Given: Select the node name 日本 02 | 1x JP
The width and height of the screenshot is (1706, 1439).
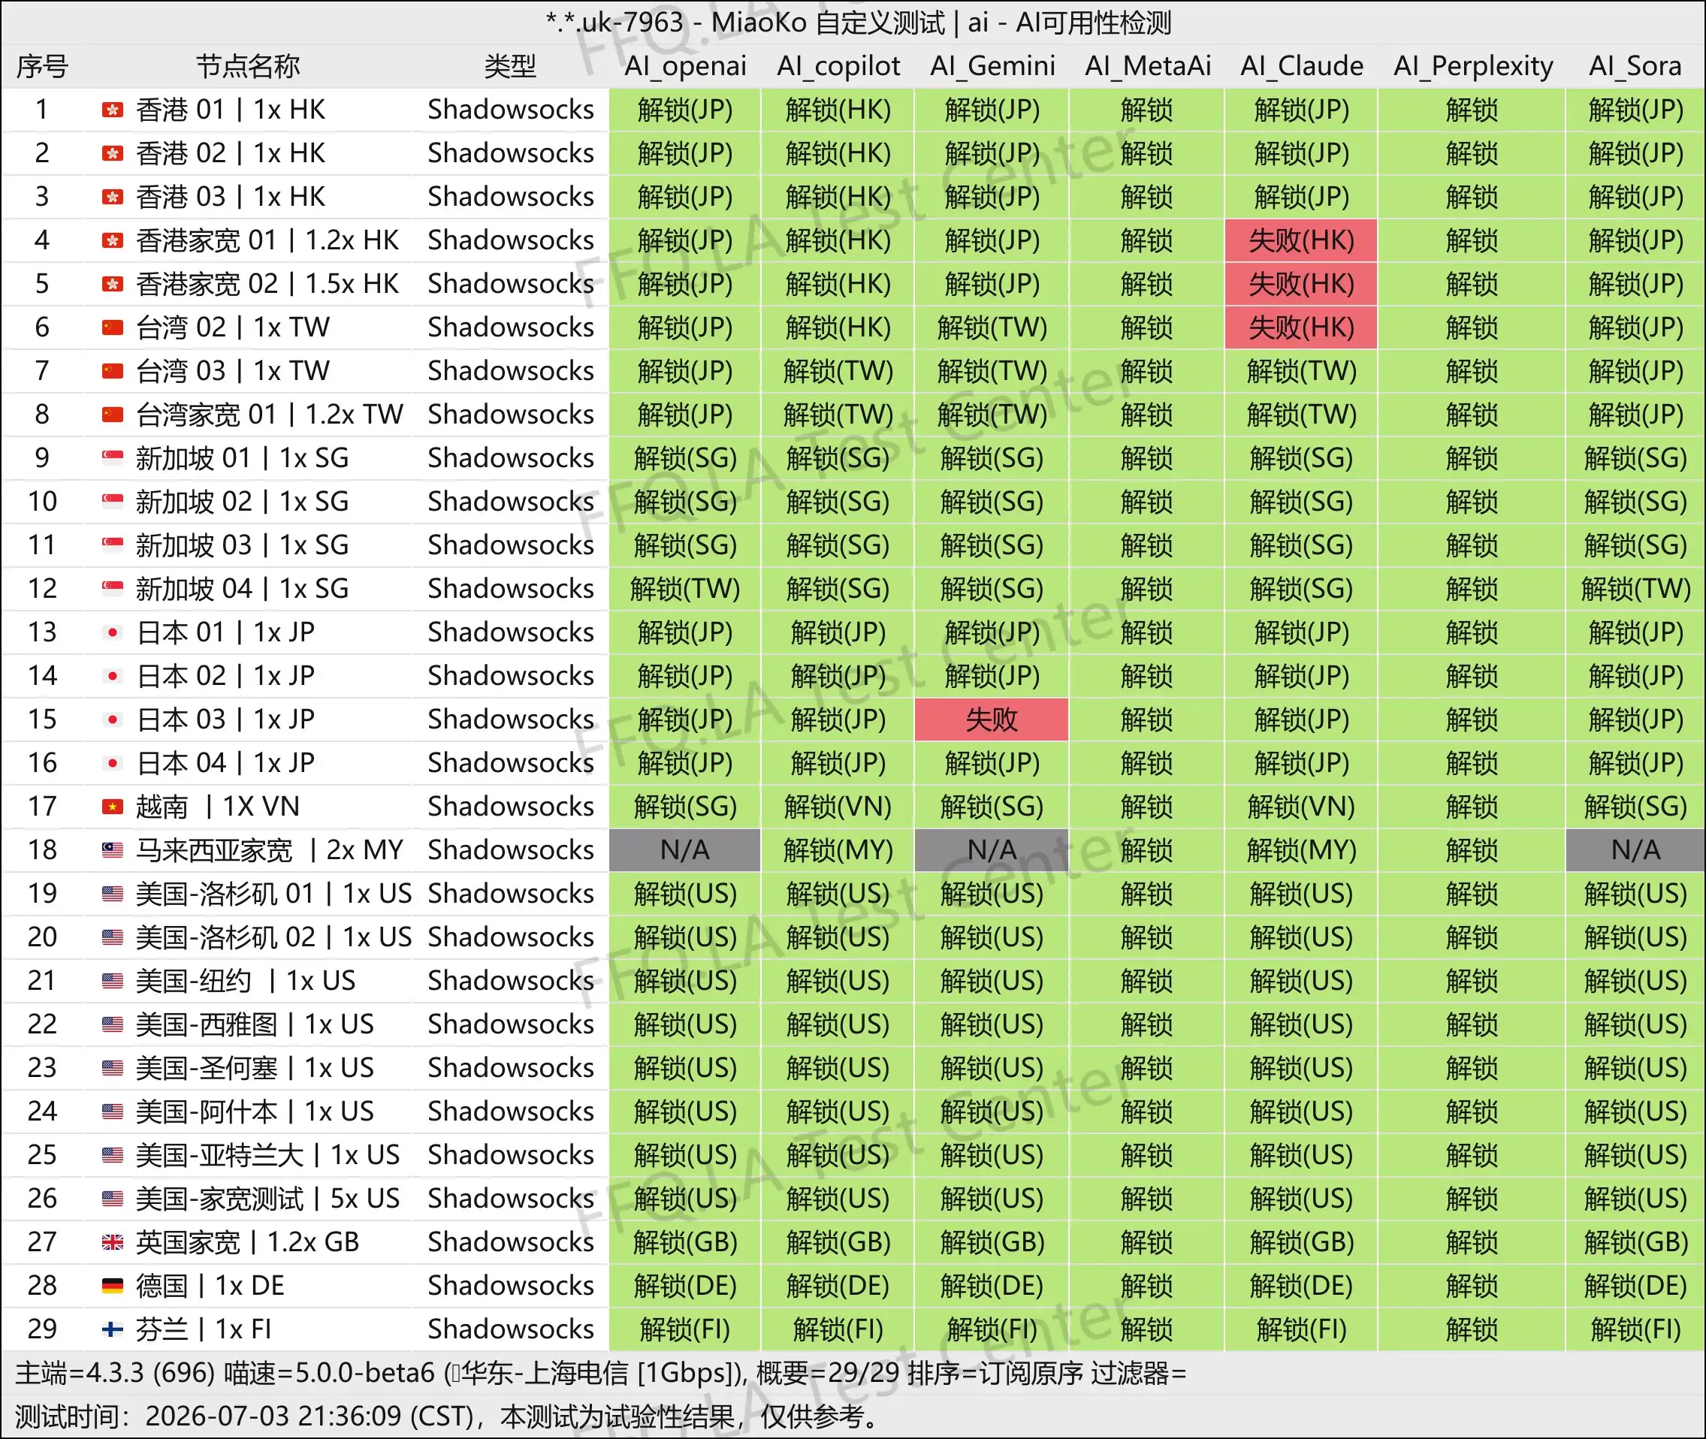Looking at the screenshot, I should coord(225,675).
